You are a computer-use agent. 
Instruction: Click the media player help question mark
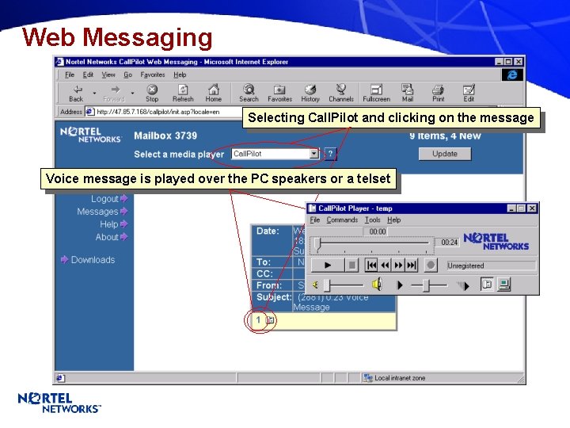[330, 154]
